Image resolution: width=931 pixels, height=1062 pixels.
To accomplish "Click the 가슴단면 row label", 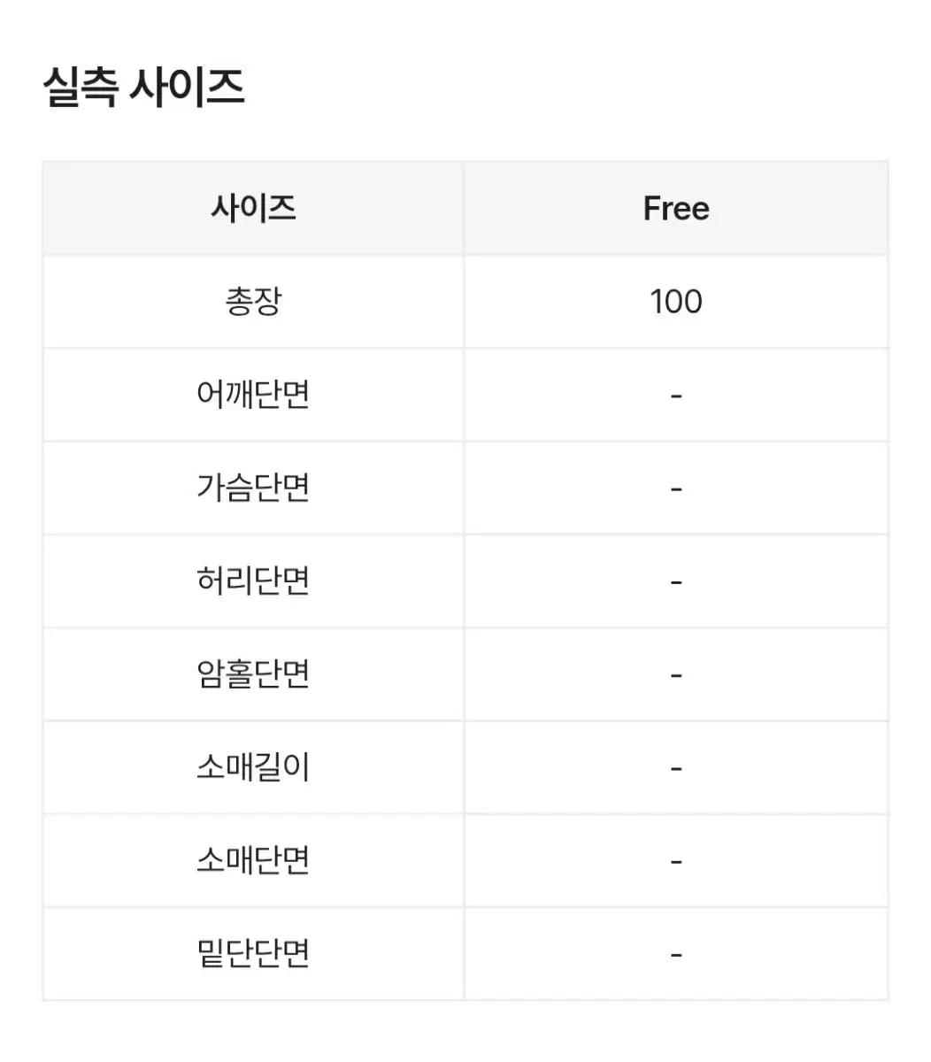I will [253, 489].
